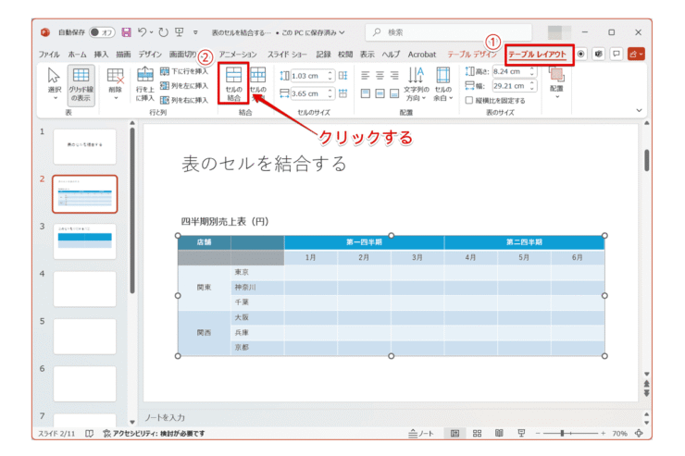Image resolution: width=685 pixels, height=456 pixels.
Task: Open the 配置 (Arrange) dropdown
Action: point(556,83)
